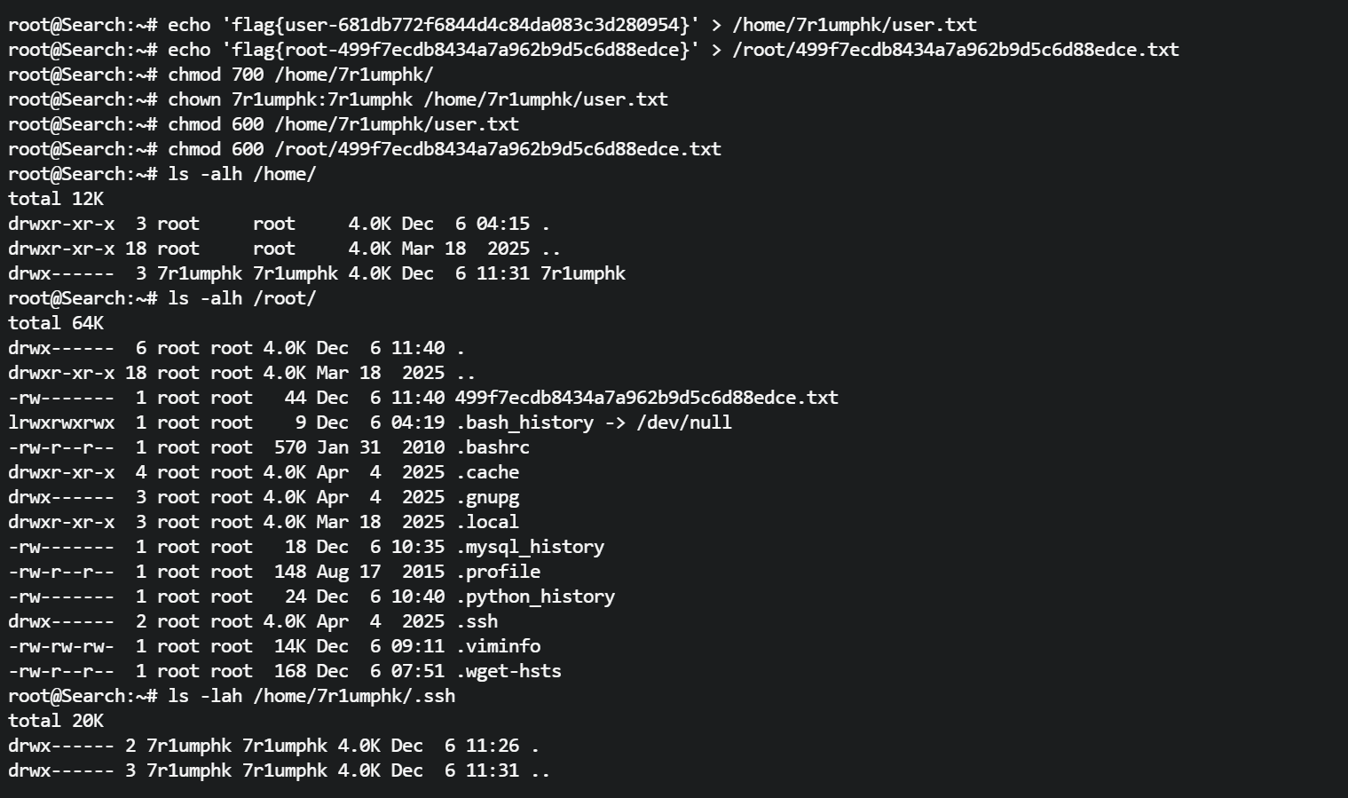Screen dimensions: 1348x798
Task: Click the .ssh directory in root listing
Action: [x=477, y=621]
